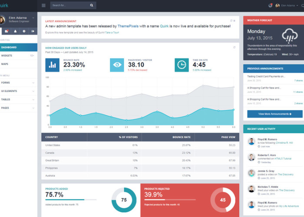Viewport: 304px width, 217px height.
Task: Click the Products Rejected donut chart
Action: point(223,200)
